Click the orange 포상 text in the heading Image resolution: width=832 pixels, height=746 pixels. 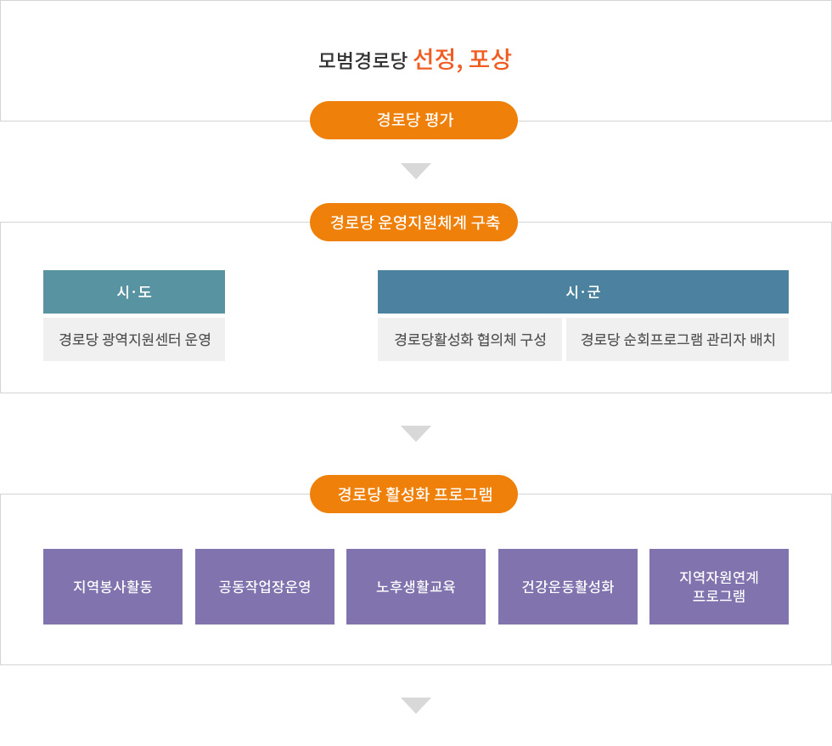coord(490,59)
